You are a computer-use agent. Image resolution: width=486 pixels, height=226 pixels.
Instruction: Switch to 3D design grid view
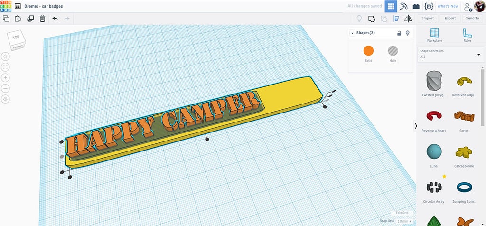click(391, 6)
